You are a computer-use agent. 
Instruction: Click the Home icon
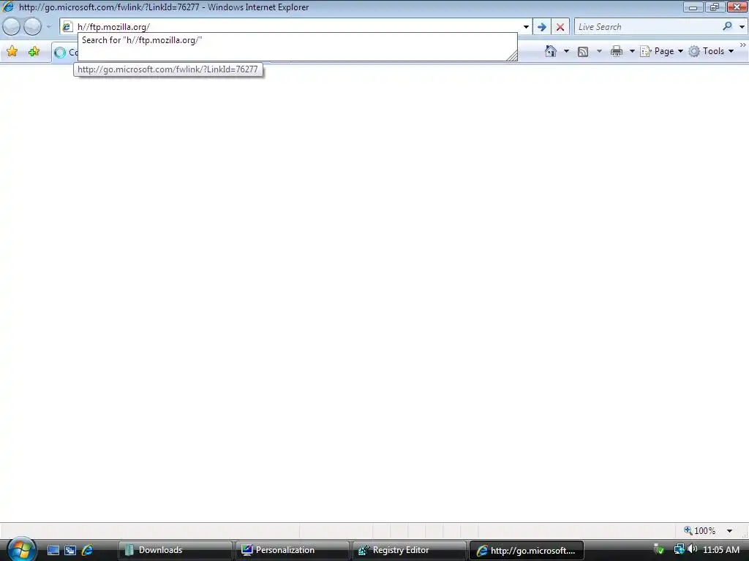(x=550, y=51)
